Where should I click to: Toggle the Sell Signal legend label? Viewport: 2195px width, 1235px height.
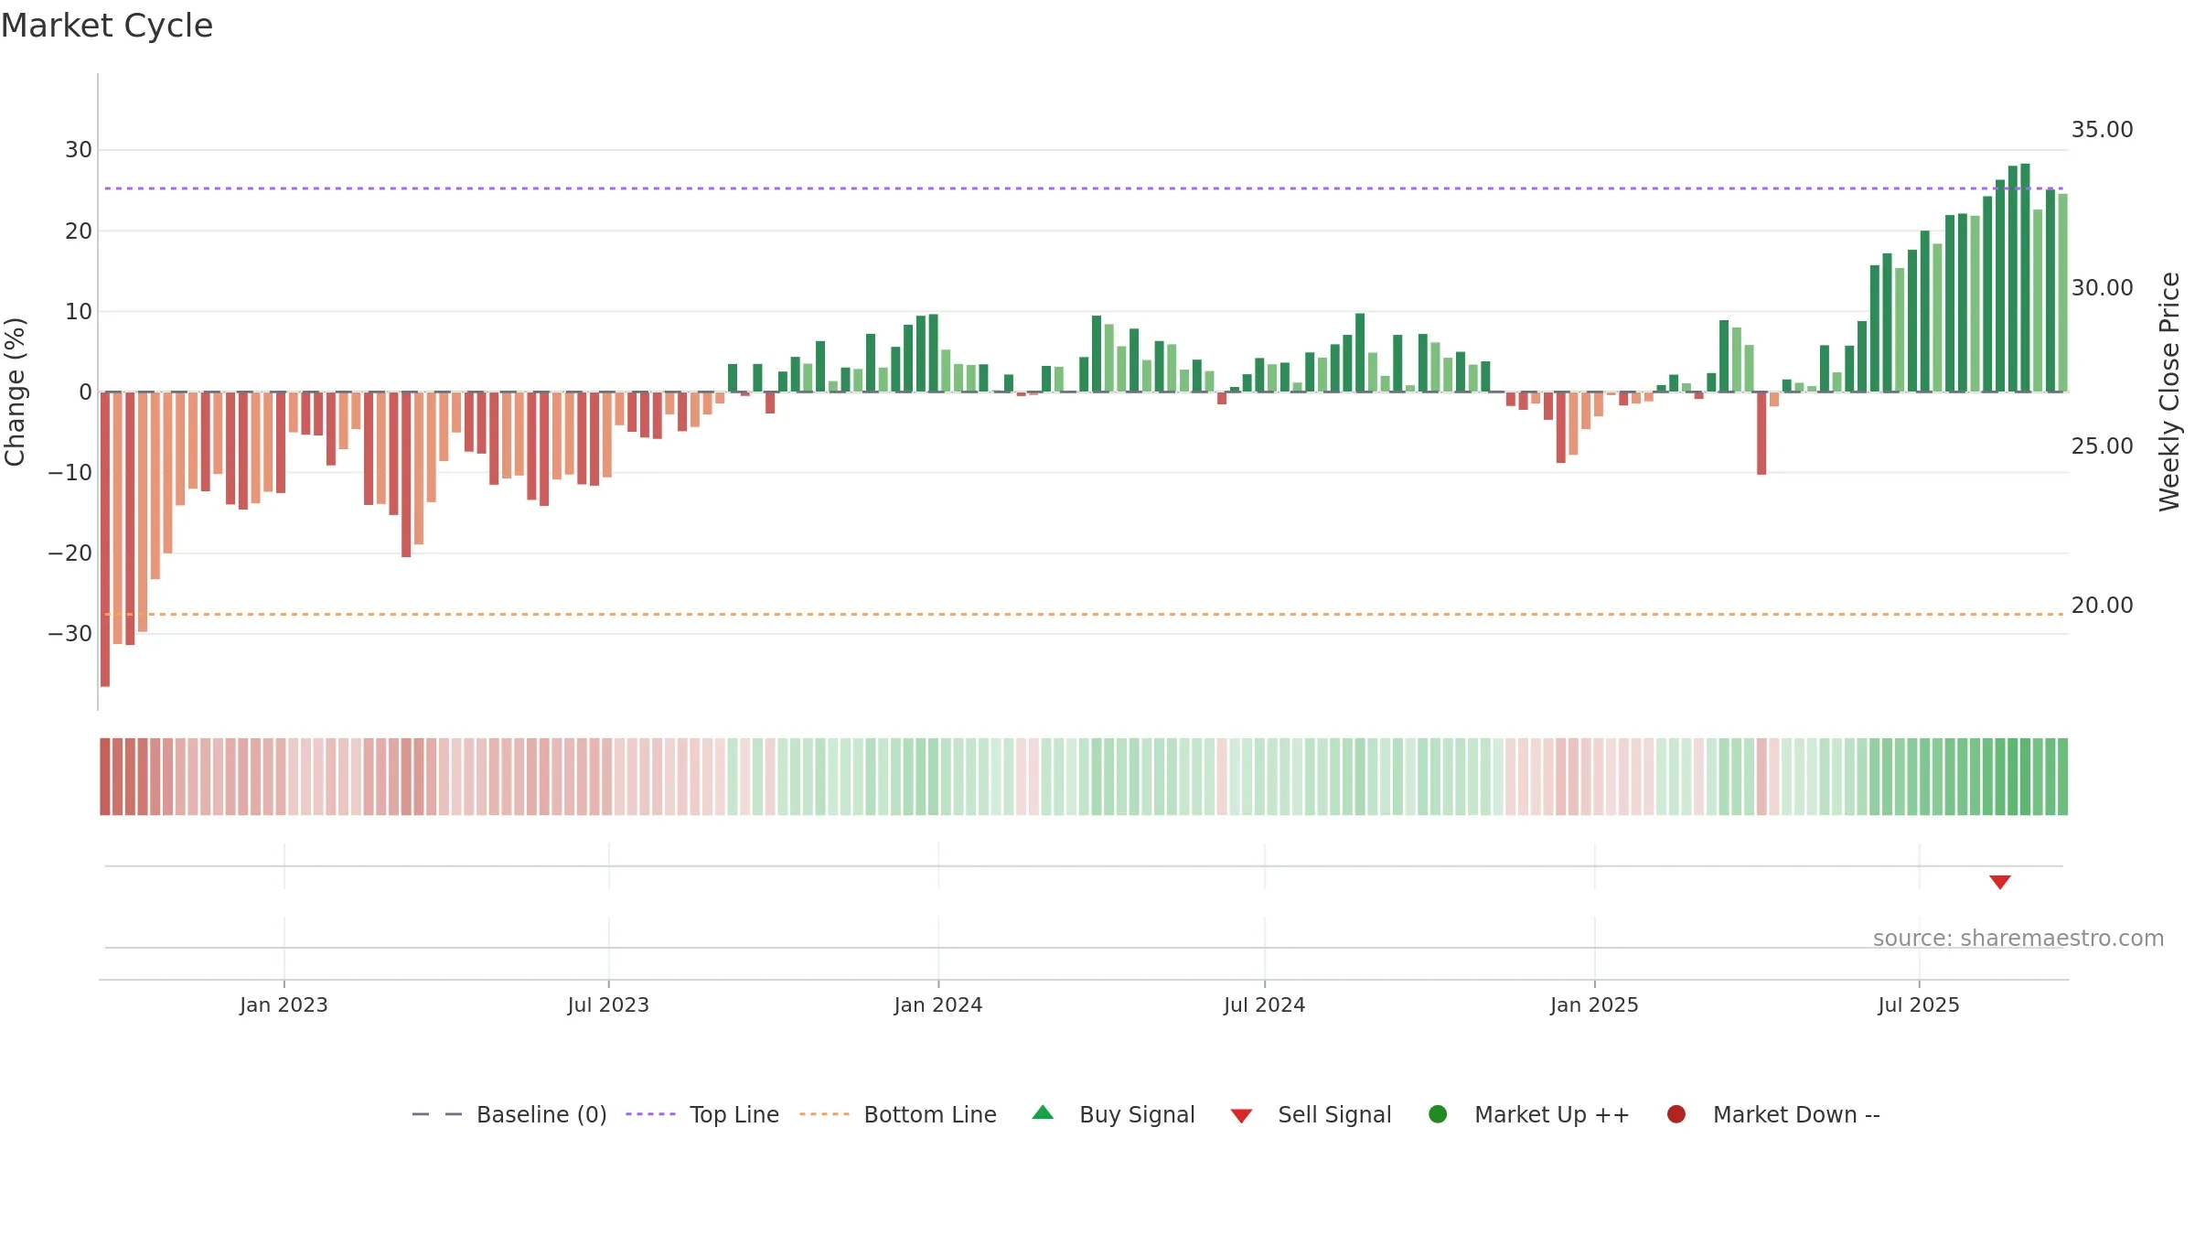[1334, 1114]
